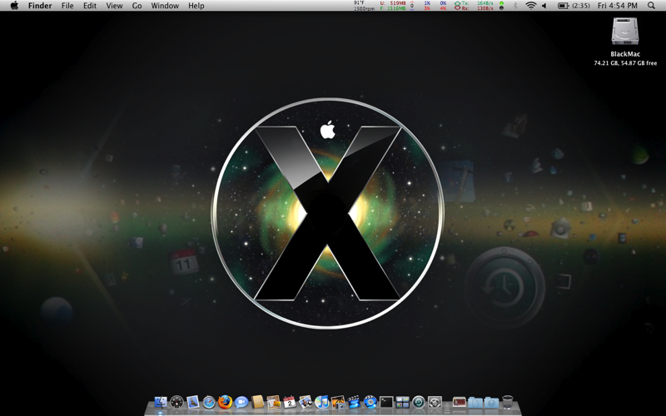Open the Apple menu
The width and height of the screenshot is (666, 416).
point(14,6)
